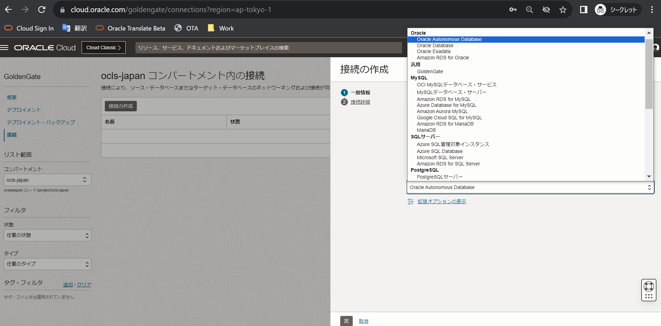Click the crossed-out eye tracking icon
The image size is (661, 326).
[x=546, y=10]
